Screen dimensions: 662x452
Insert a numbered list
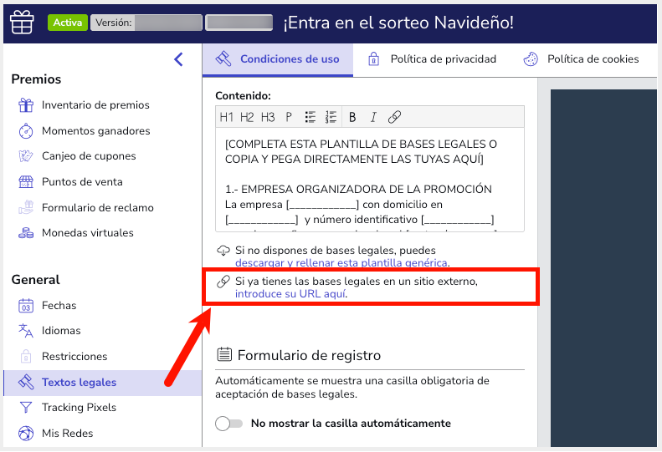(x=331, y=117)
